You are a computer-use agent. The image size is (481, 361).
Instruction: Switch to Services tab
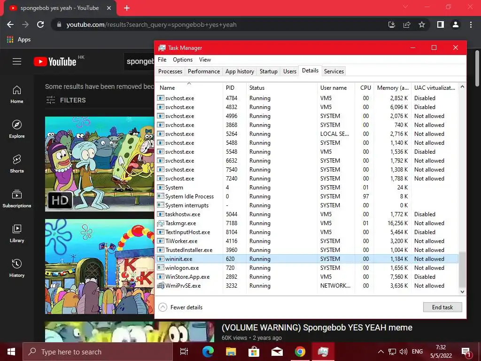point(334,71)
